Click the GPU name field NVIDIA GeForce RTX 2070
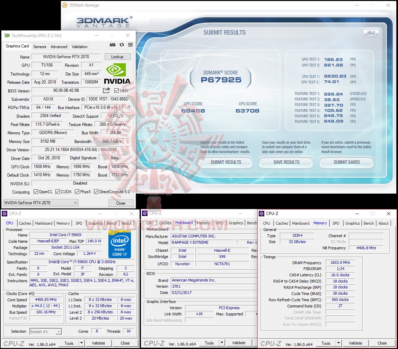The image size is (398, 349). click(x=66, y=57)
